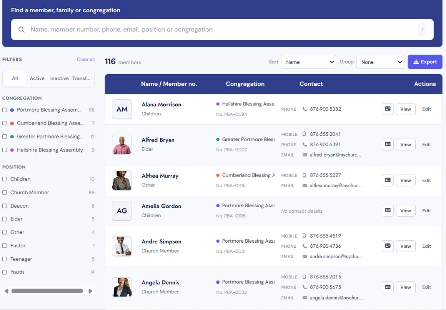Viewport: 446px width, 310px height.
Task: Check Greater Portmore Blessing congregation filter
Action: [5, 137]
